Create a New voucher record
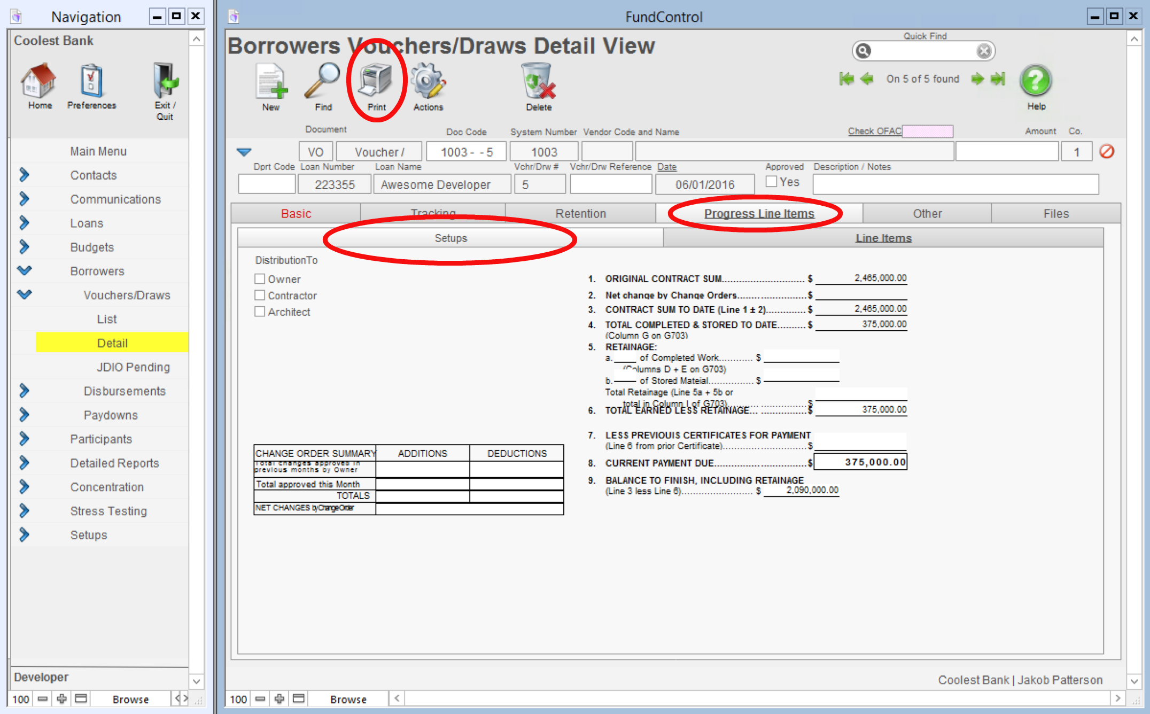The width and height of the screenshot is (1150, 714). (271, 81)
